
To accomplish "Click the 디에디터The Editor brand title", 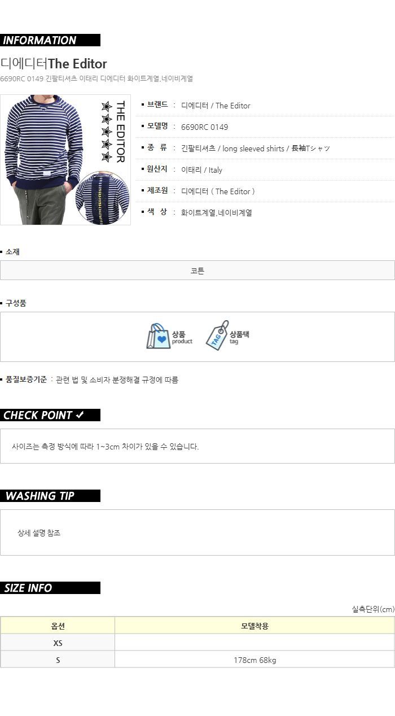I will pyautogui.click(x=54, y=63).
